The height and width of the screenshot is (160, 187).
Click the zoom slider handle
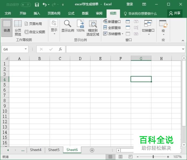[153, 157]
